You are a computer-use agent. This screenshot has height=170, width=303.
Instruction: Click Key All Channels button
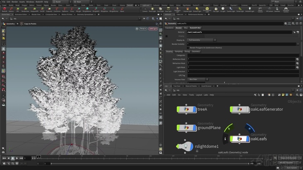[286, 163]
